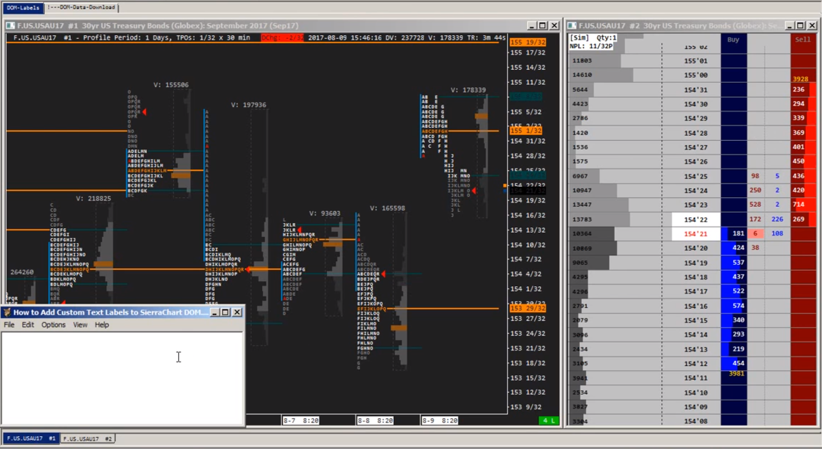The image size is (822, 449).
Task: Switch to the DOM-Labels tab
Action: (x=23, y=7)
